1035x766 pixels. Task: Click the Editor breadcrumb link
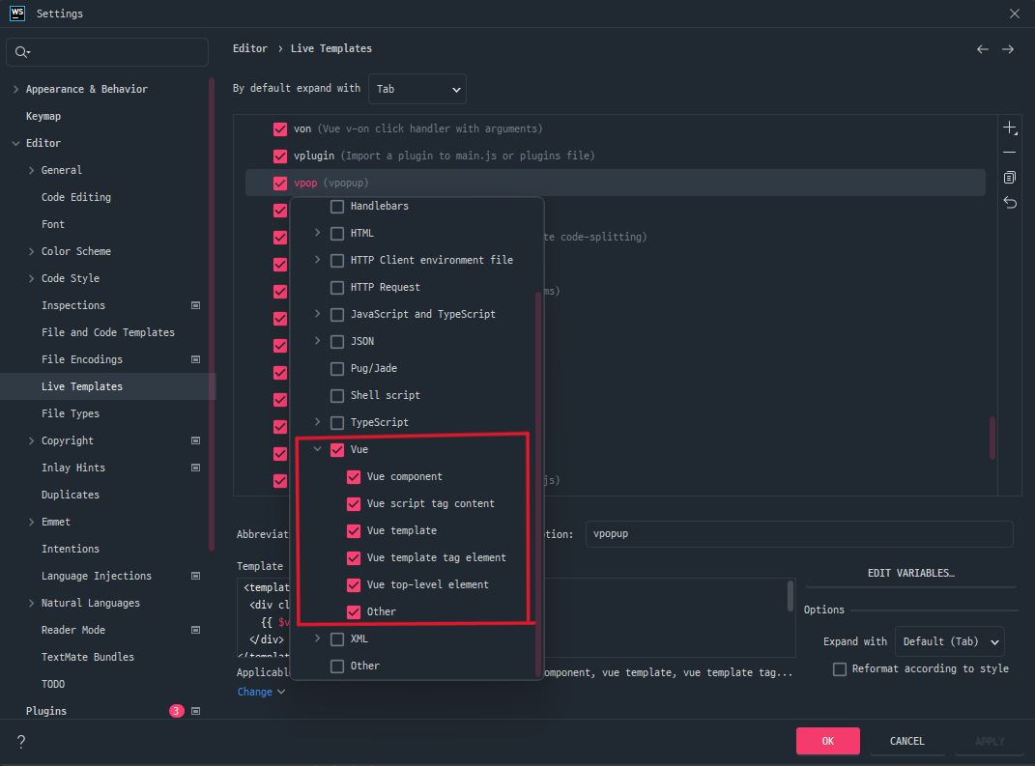pyautogui.click(x=250, y=49)
